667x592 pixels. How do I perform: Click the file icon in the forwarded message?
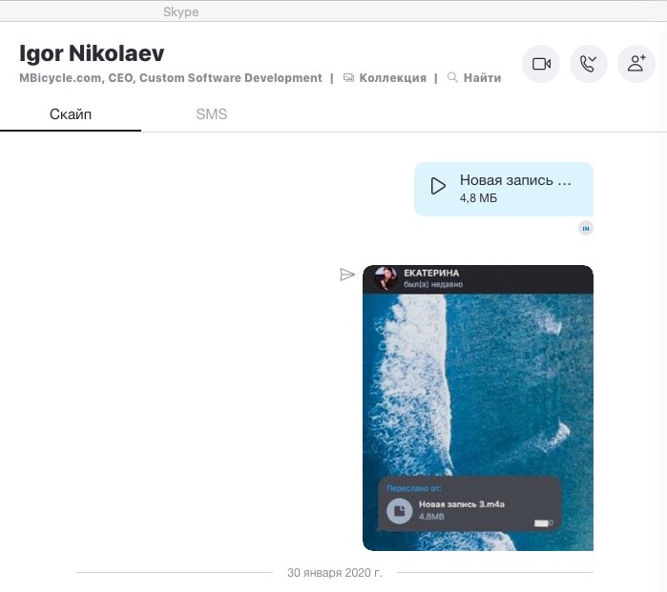(x=399, y=511)
